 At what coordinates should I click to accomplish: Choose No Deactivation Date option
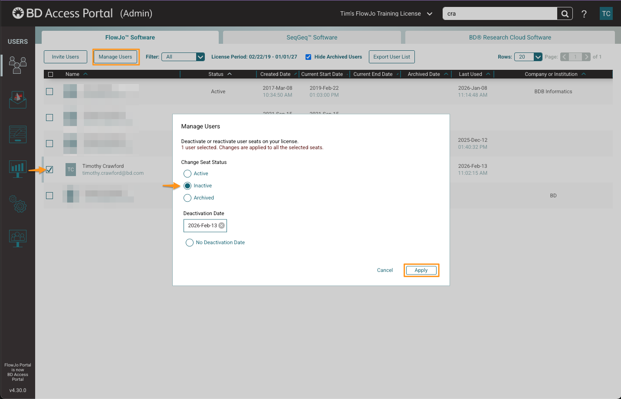click(190, 242)
